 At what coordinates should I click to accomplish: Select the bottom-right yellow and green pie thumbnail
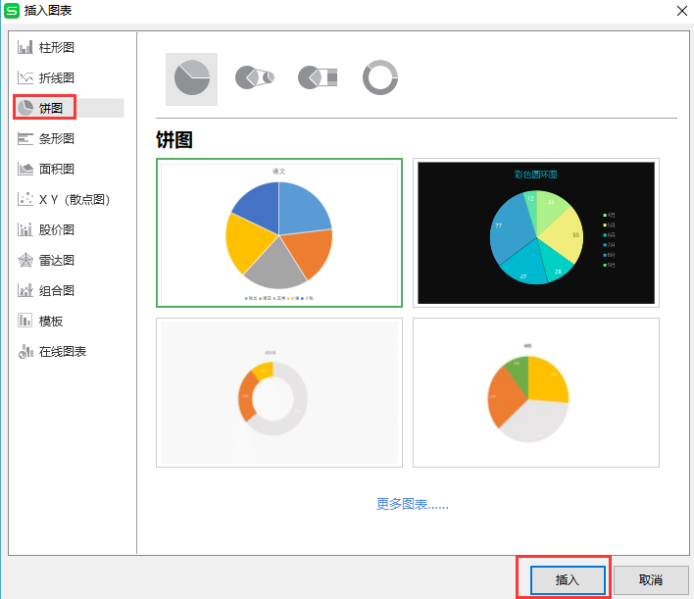(x=535, y=392)
